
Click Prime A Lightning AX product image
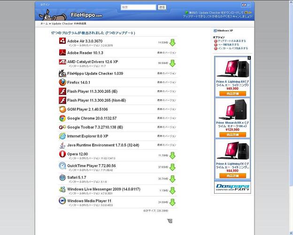232,68
